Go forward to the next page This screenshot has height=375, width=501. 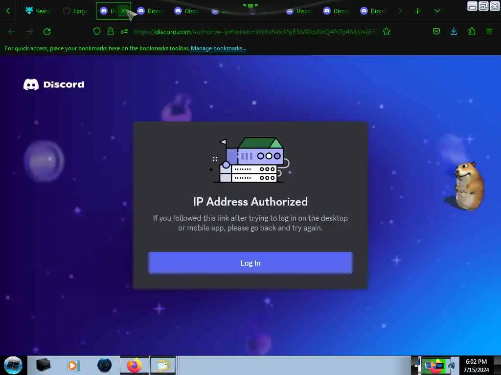click(x=29, y=32)
